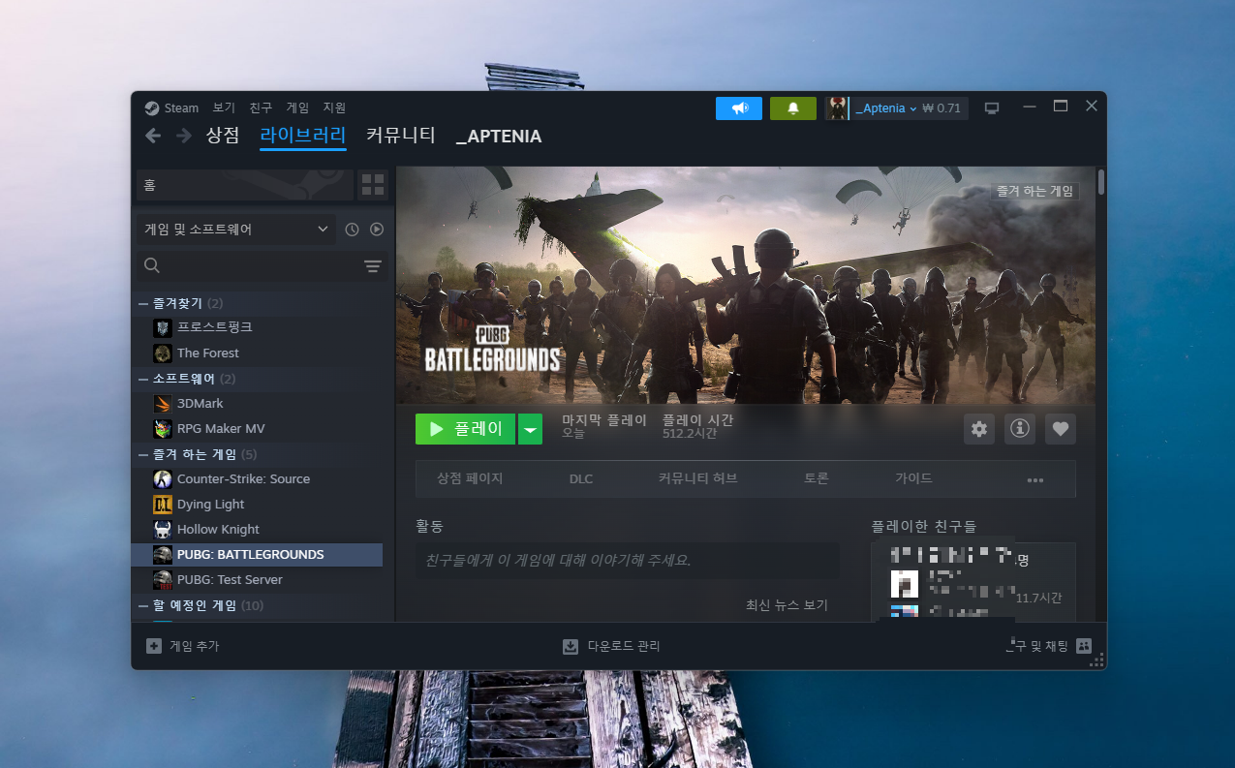Collapse the 소프트웨어 category
This screenshot has height=768, width=1235.
coord(143,379)
